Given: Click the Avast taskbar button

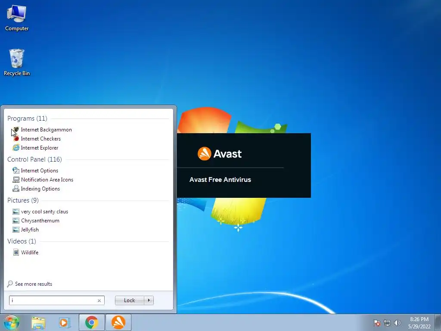Looking at the screenshot, I should 118,322.
